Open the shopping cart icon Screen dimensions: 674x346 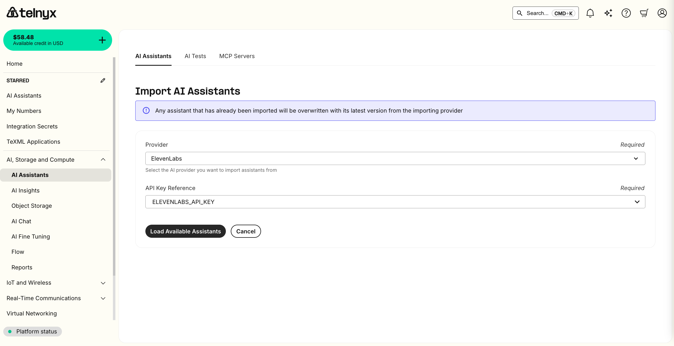tap(644, 13)
